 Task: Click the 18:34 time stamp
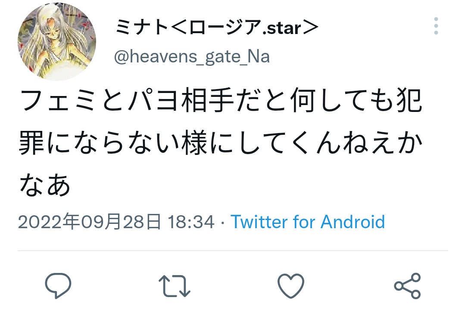point(191,222)
